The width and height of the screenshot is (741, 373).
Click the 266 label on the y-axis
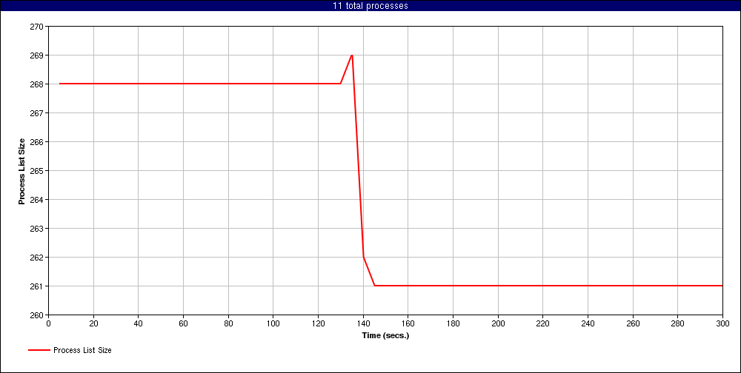point(37,141)
